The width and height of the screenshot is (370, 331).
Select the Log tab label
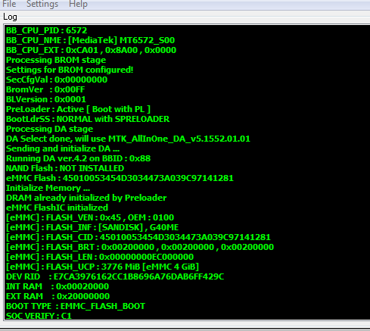coord(10,17)
